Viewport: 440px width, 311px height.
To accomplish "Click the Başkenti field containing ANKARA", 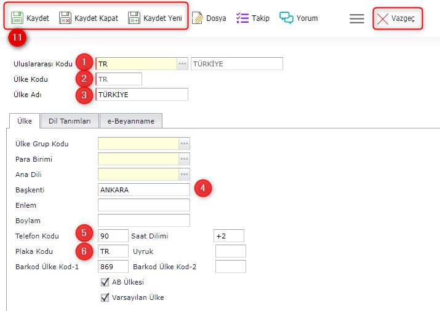I will tap(143, 190).
